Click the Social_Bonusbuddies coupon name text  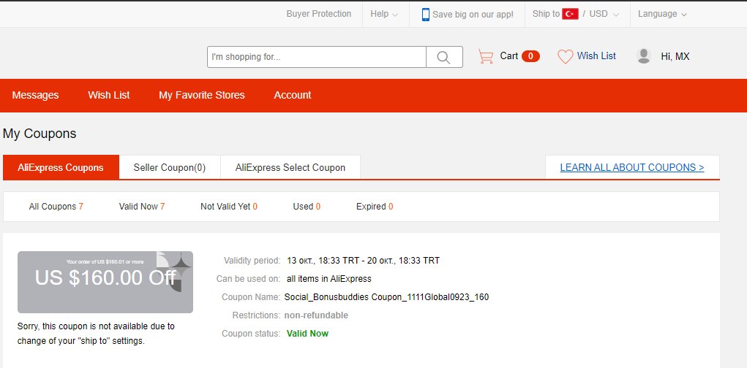[x=386, y=297]
